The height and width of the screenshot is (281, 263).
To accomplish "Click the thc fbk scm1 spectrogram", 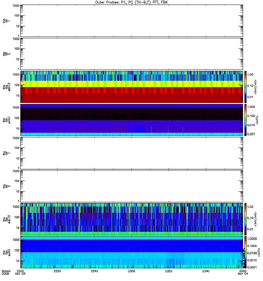I will point(132,252).
